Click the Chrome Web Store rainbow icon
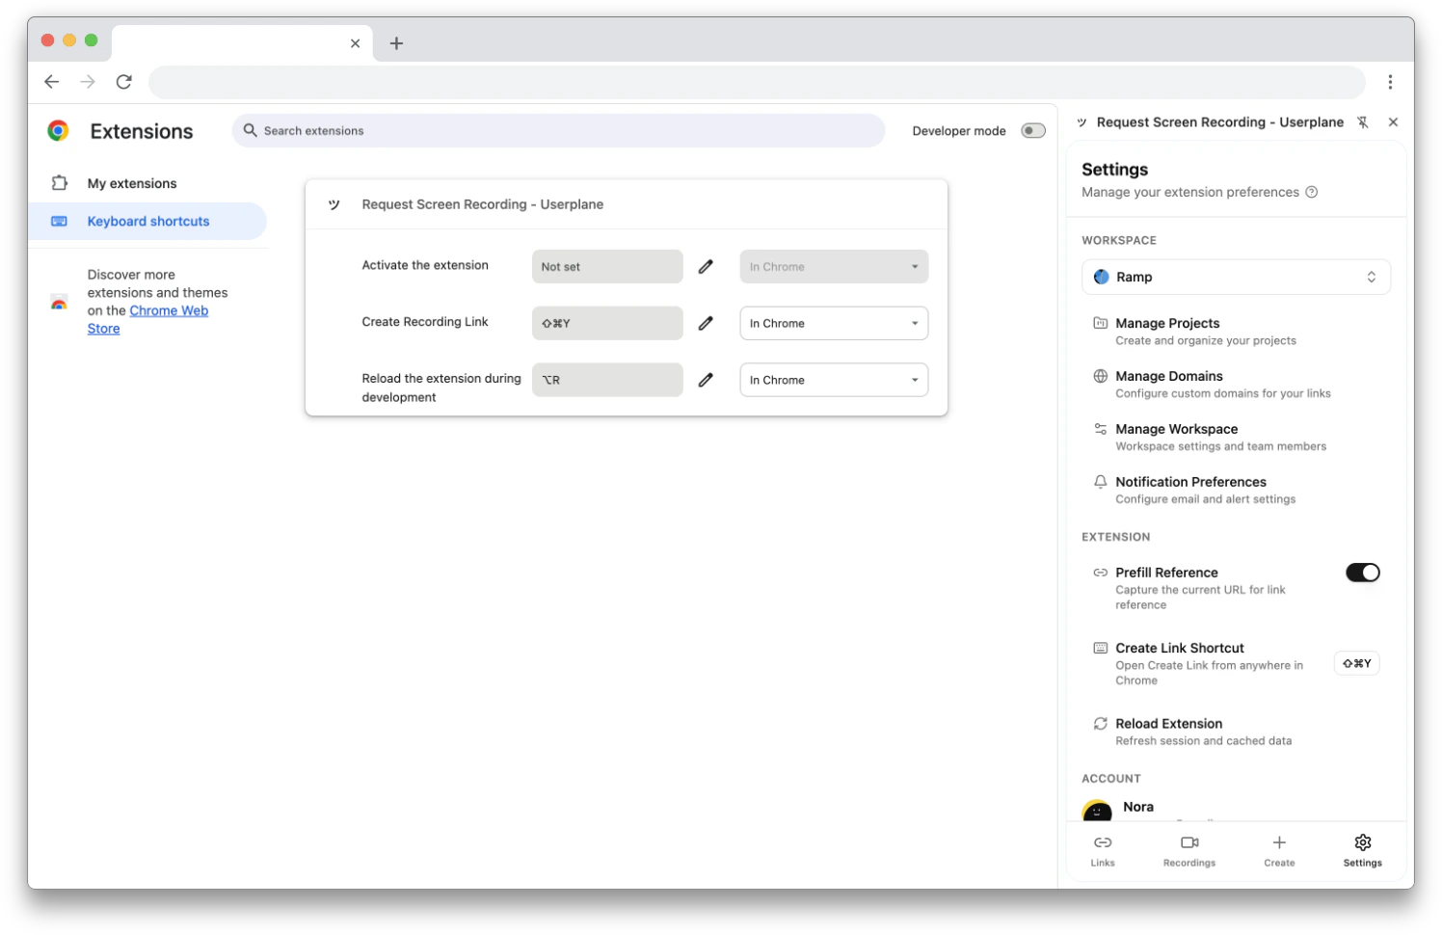The height and width of the screenshot is (935, 1442). click(59, 303)
